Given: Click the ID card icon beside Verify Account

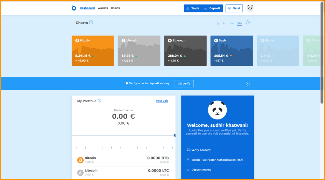Looking at the screenshot, I should pos(189,150).
